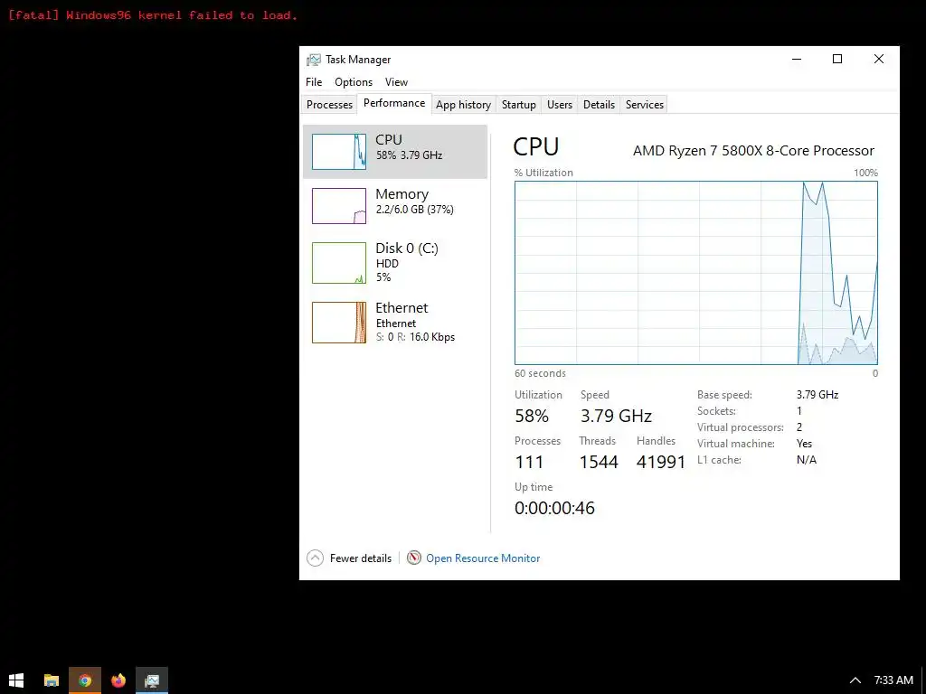Click the AMD Ryzen 7 5800X processor name
Image resolution: width=926 pixels, height=694 pixels.
click(753, 151)
